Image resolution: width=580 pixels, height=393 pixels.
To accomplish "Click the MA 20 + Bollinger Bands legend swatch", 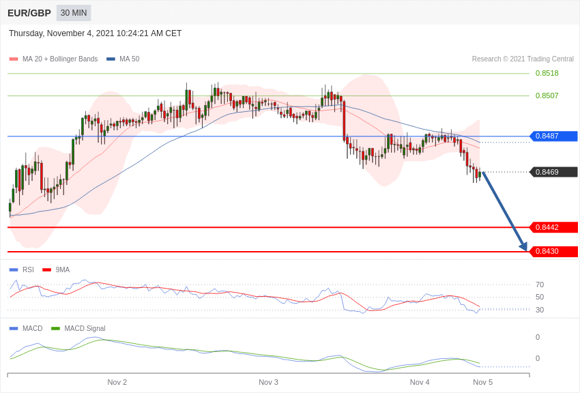I will click(x=14, y=59).
